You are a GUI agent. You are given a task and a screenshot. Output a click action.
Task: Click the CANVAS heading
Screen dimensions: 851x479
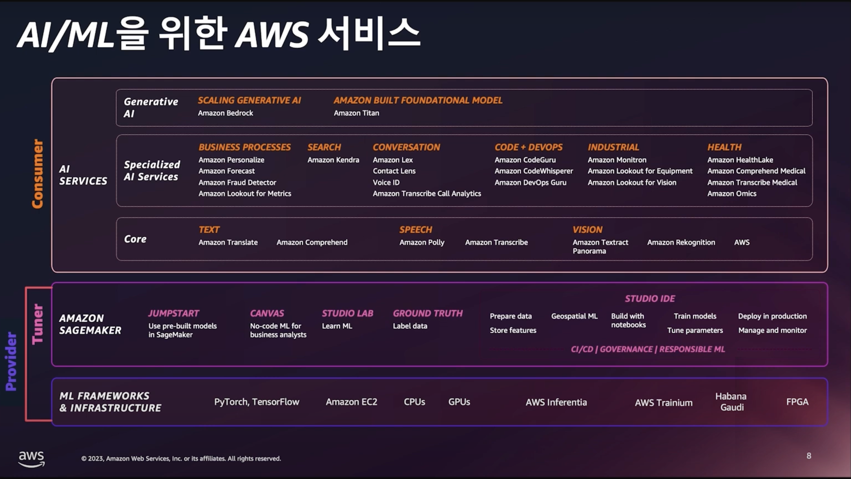point(267,313)
